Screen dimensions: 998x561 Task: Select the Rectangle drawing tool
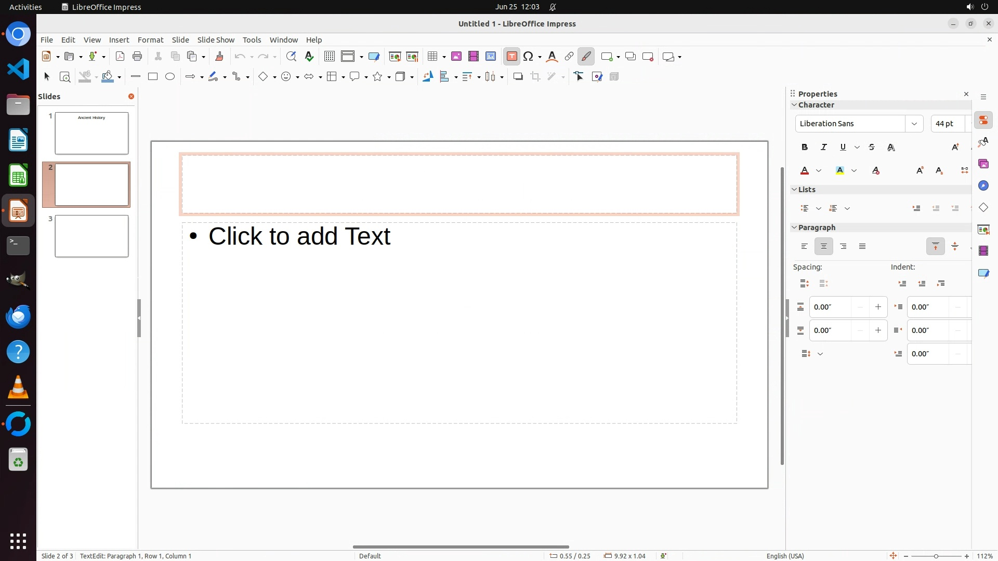click(x=153, y=77)
